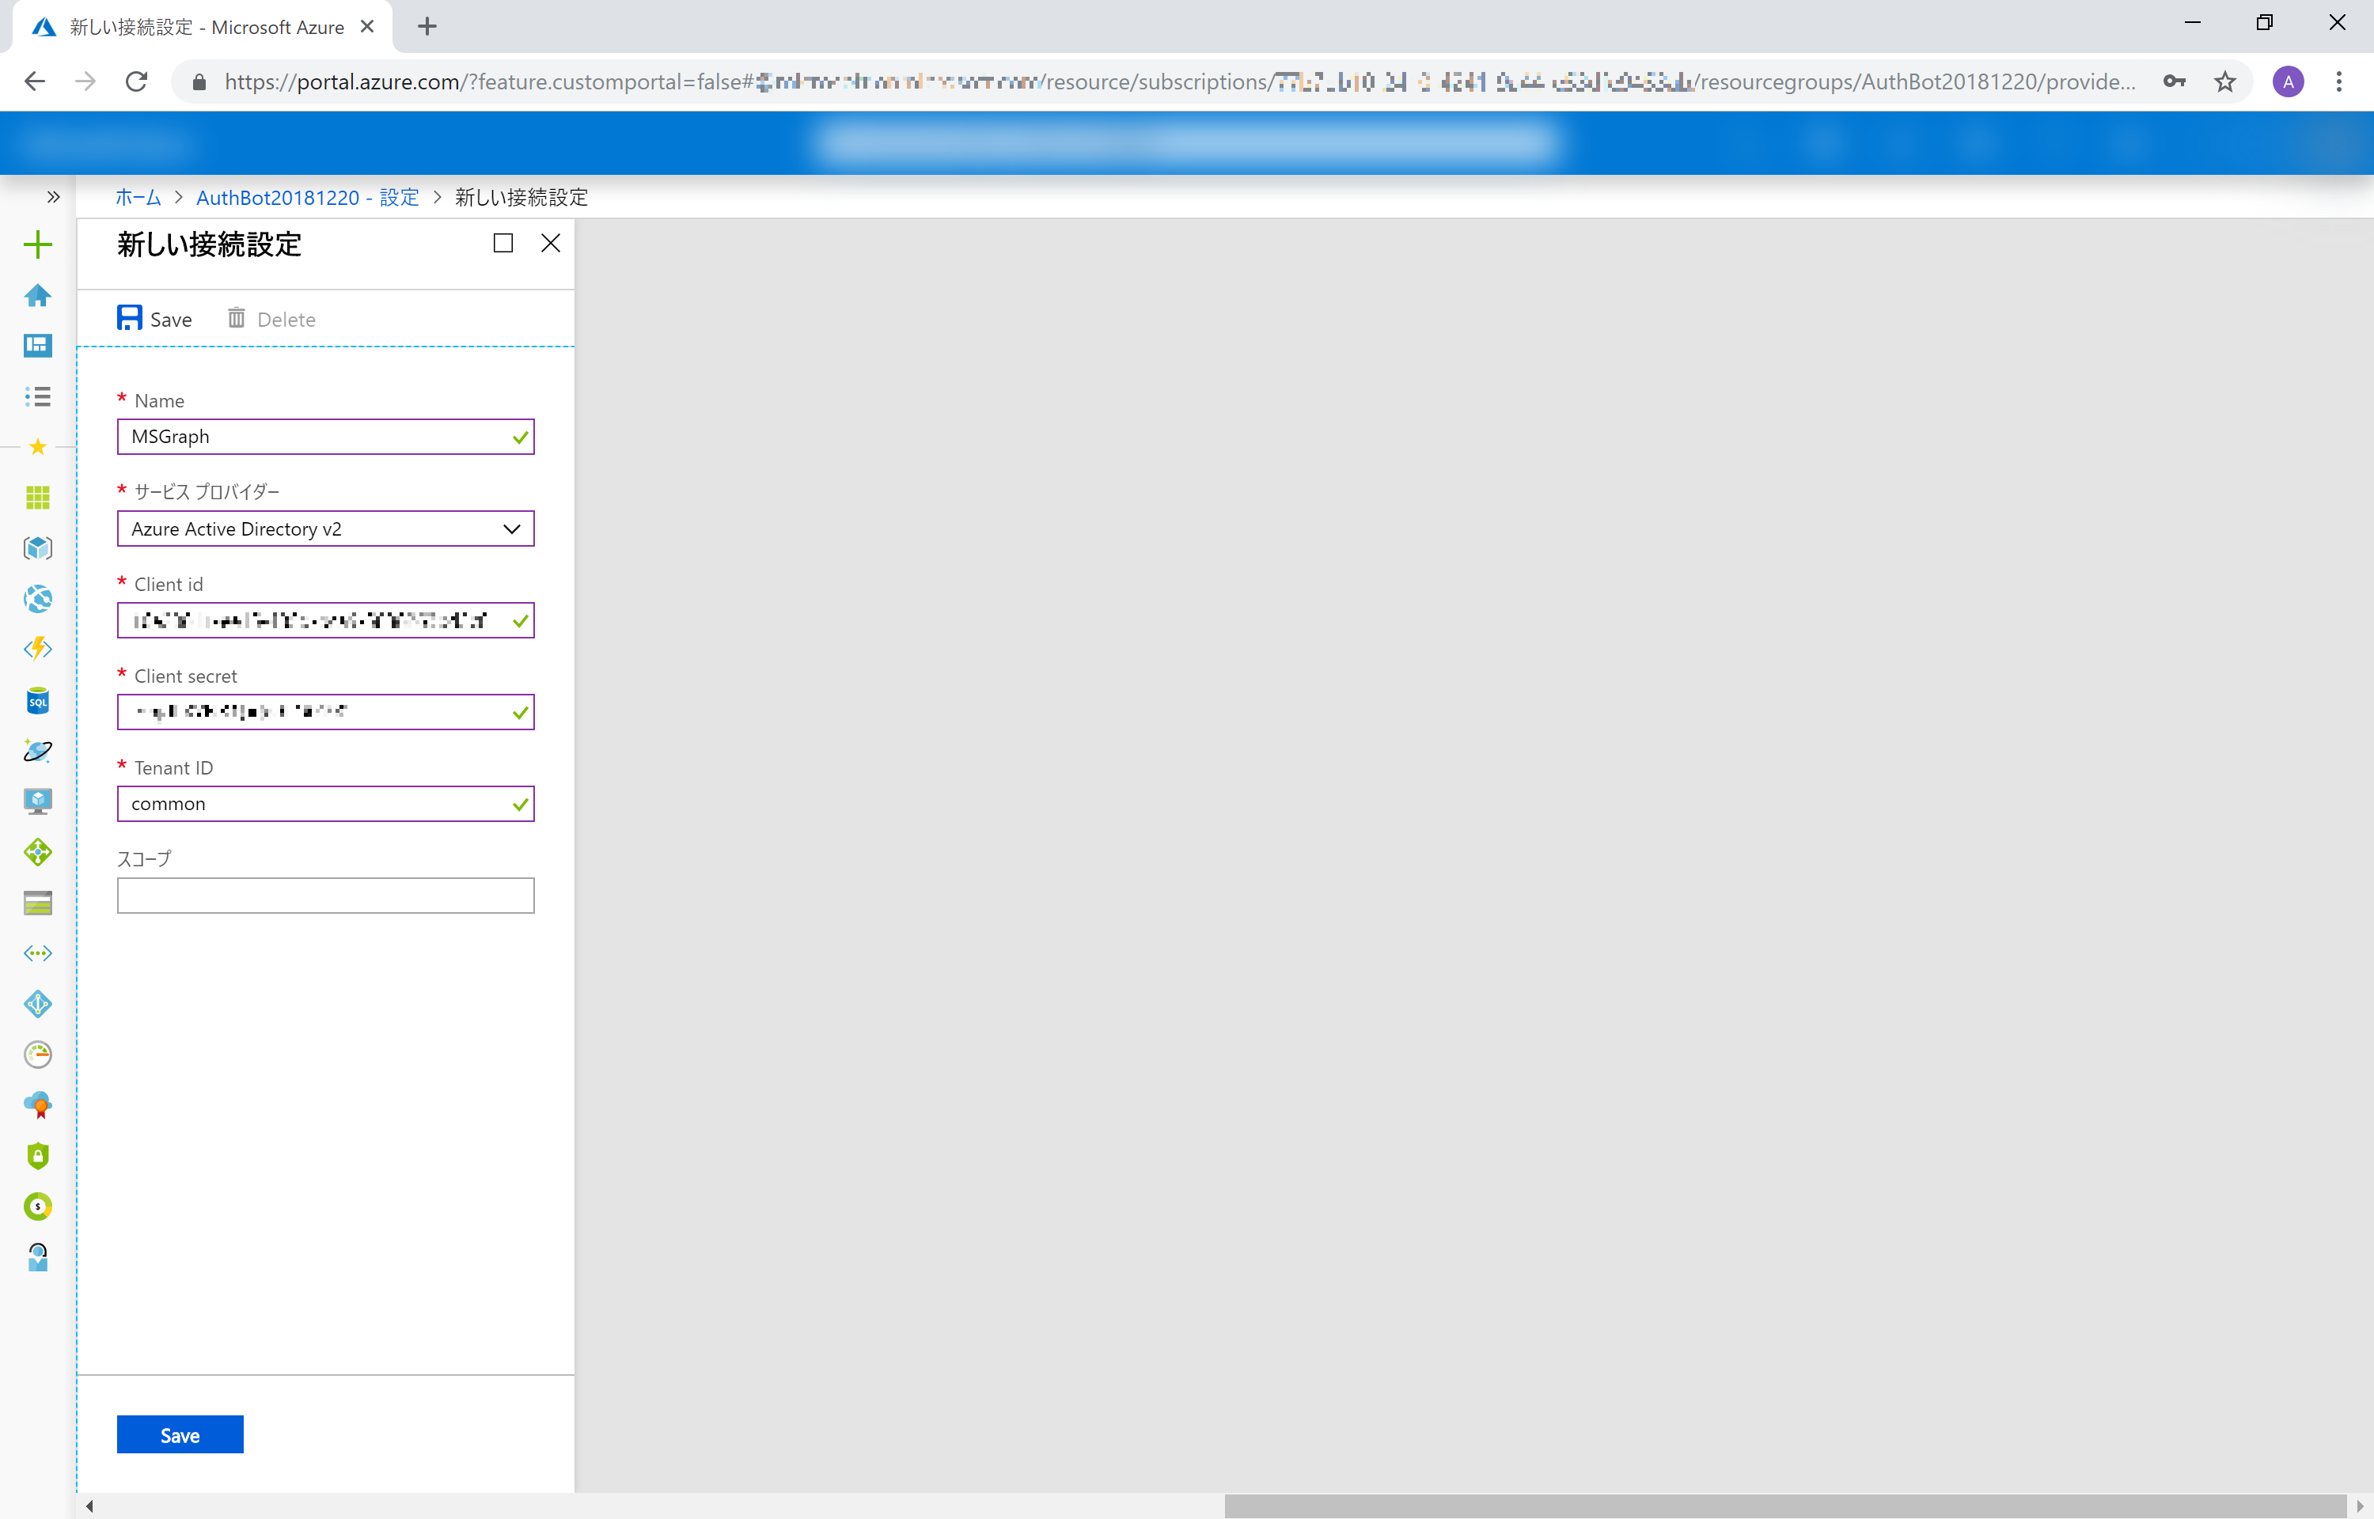Image resolution: width=2374 pixels, height=1519 pixels.
Task: Open the All services list icon
Action: coord(37,396)
